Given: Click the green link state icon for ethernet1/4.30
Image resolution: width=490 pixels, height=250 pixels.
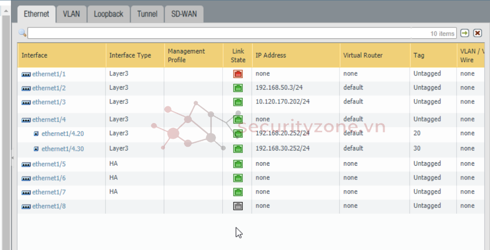Looking at the screenshot, I should click(x=238, y=149).
